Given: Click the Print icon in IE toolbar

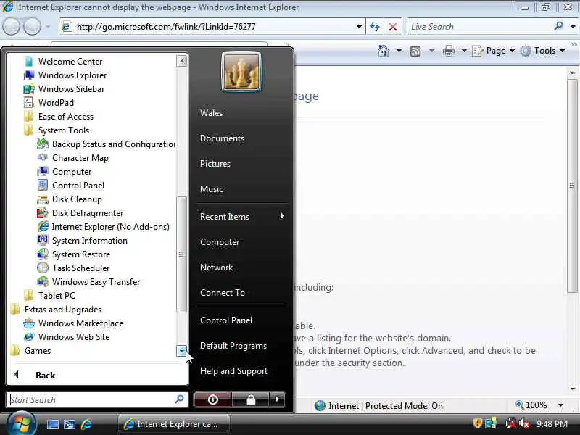Looking at the screenshot, I should (448, 51).
